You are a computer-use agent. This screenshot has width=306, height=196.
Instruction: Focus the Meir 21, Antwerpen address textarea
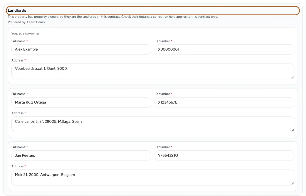153,178
